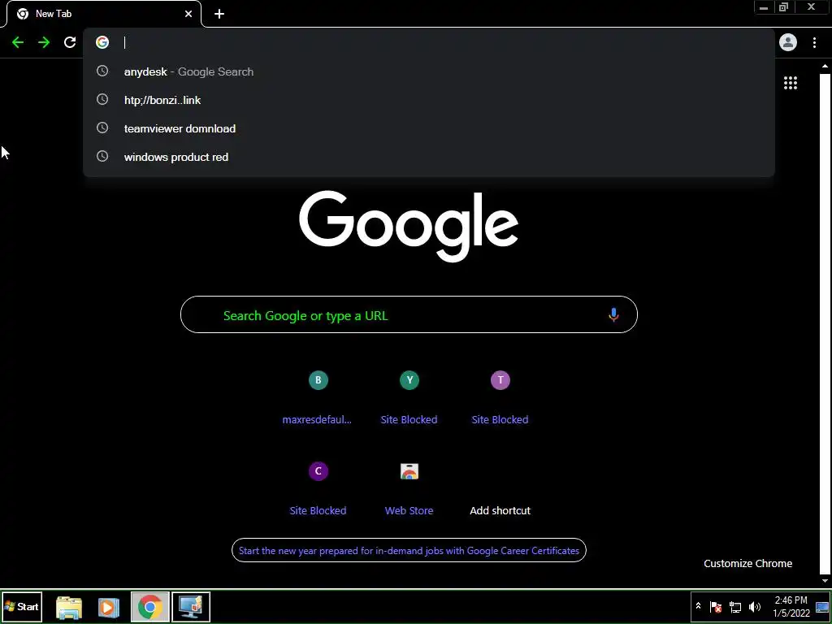832x624 pixels.
Task: Select the anydesk Google Search suggestion
Action: (429, 71)
